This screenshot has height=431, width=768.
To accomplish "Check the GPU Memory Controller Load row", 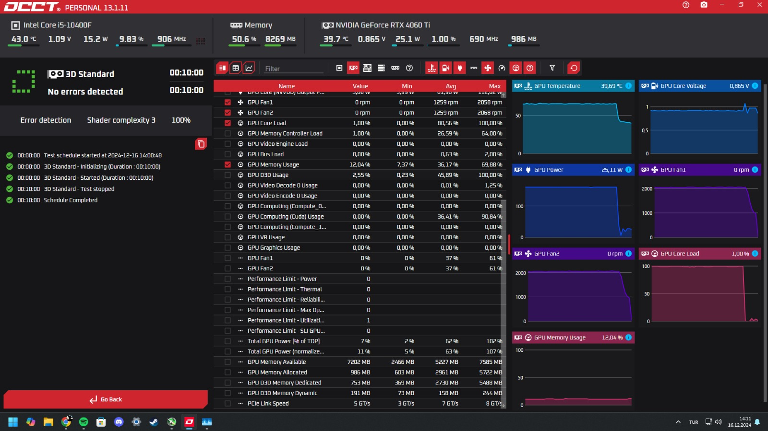I will pyautogui.click(x=228, y=133).
